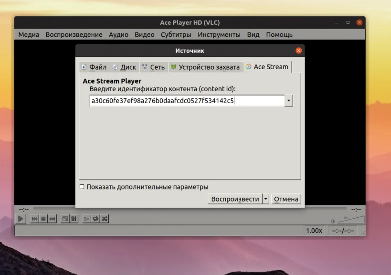This screenshot has width=391, height=275.
Task: Close the Ace Player HD window
Action: (359, 22)
